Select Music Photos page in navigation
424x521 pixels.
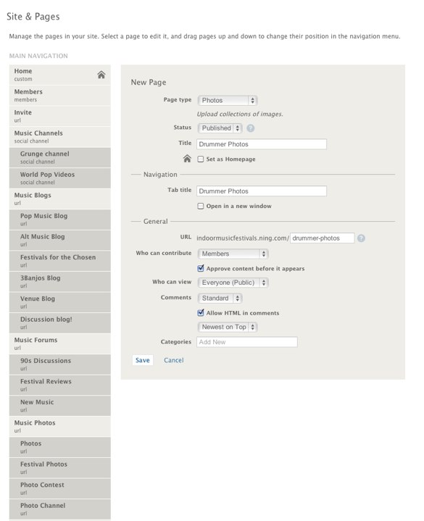coord(60,426)
